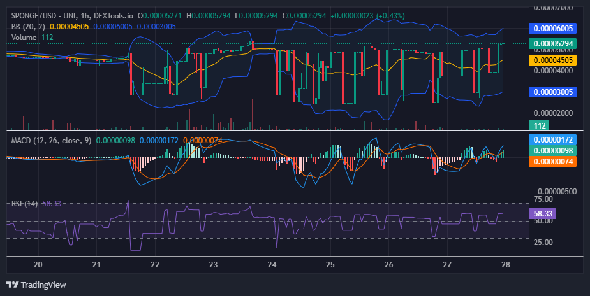The height and width of the screenshot is (296, 590).
Task: Click the RSI legend value 58.33
Action: tap(52, 204)
